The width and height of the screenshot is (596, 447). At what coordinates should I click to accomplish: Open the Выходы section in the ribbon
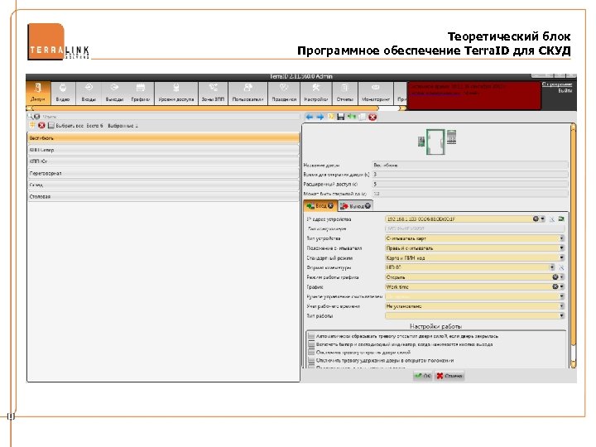[114, 93]
